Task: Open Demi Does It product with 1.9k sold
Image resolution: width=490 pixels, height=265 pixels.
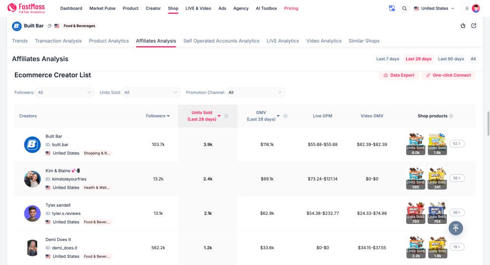Action: (x=437, y=247)
